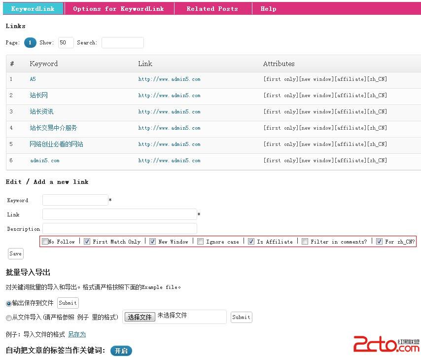Open the Related Posts tab
421x357 pixels.
click(212, 8)
